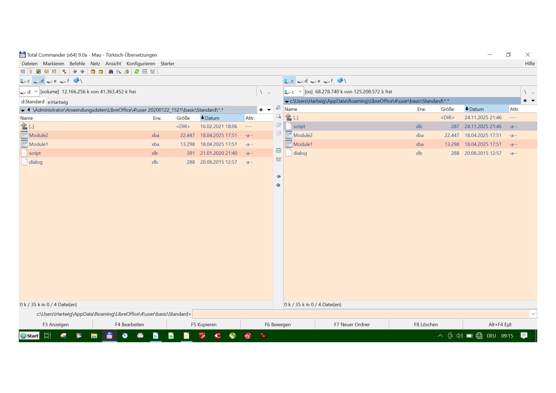Click the vertical bar View file icon
The width and height of the screenshot is (556, 393).
278,108
